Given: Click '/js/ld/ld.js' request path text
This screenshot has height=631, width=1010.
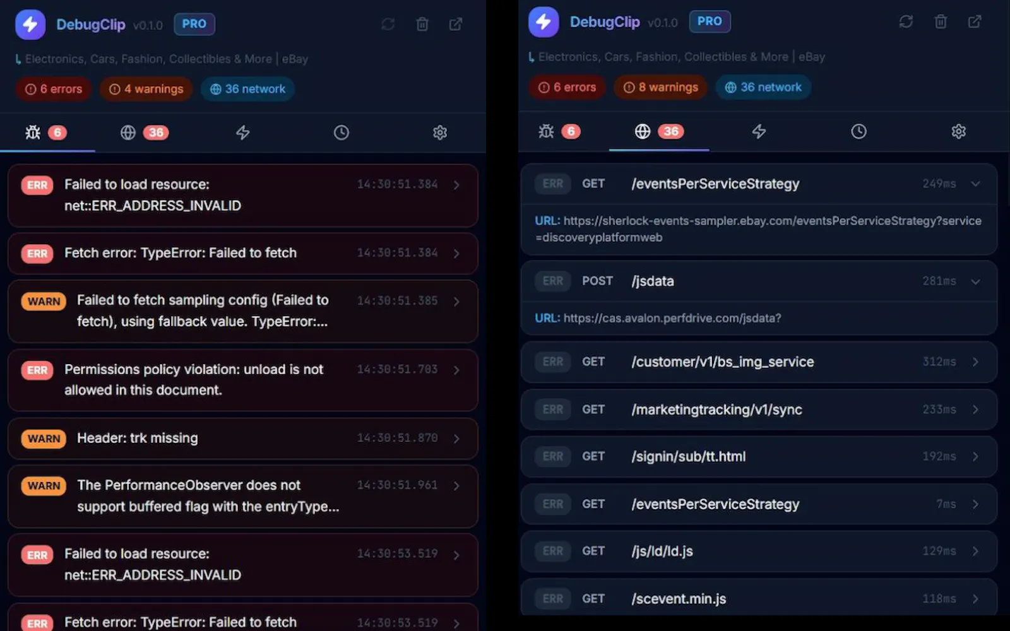Looking at the screenshot, I should click(662, 551).
